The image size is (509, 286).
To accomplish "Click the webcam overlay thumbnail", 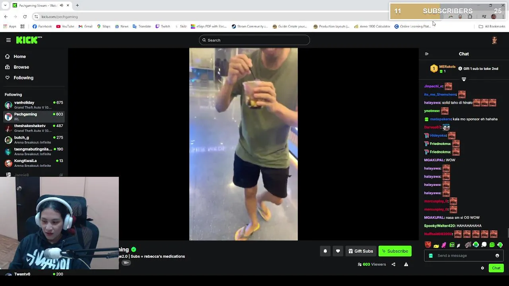I will 59,223.
